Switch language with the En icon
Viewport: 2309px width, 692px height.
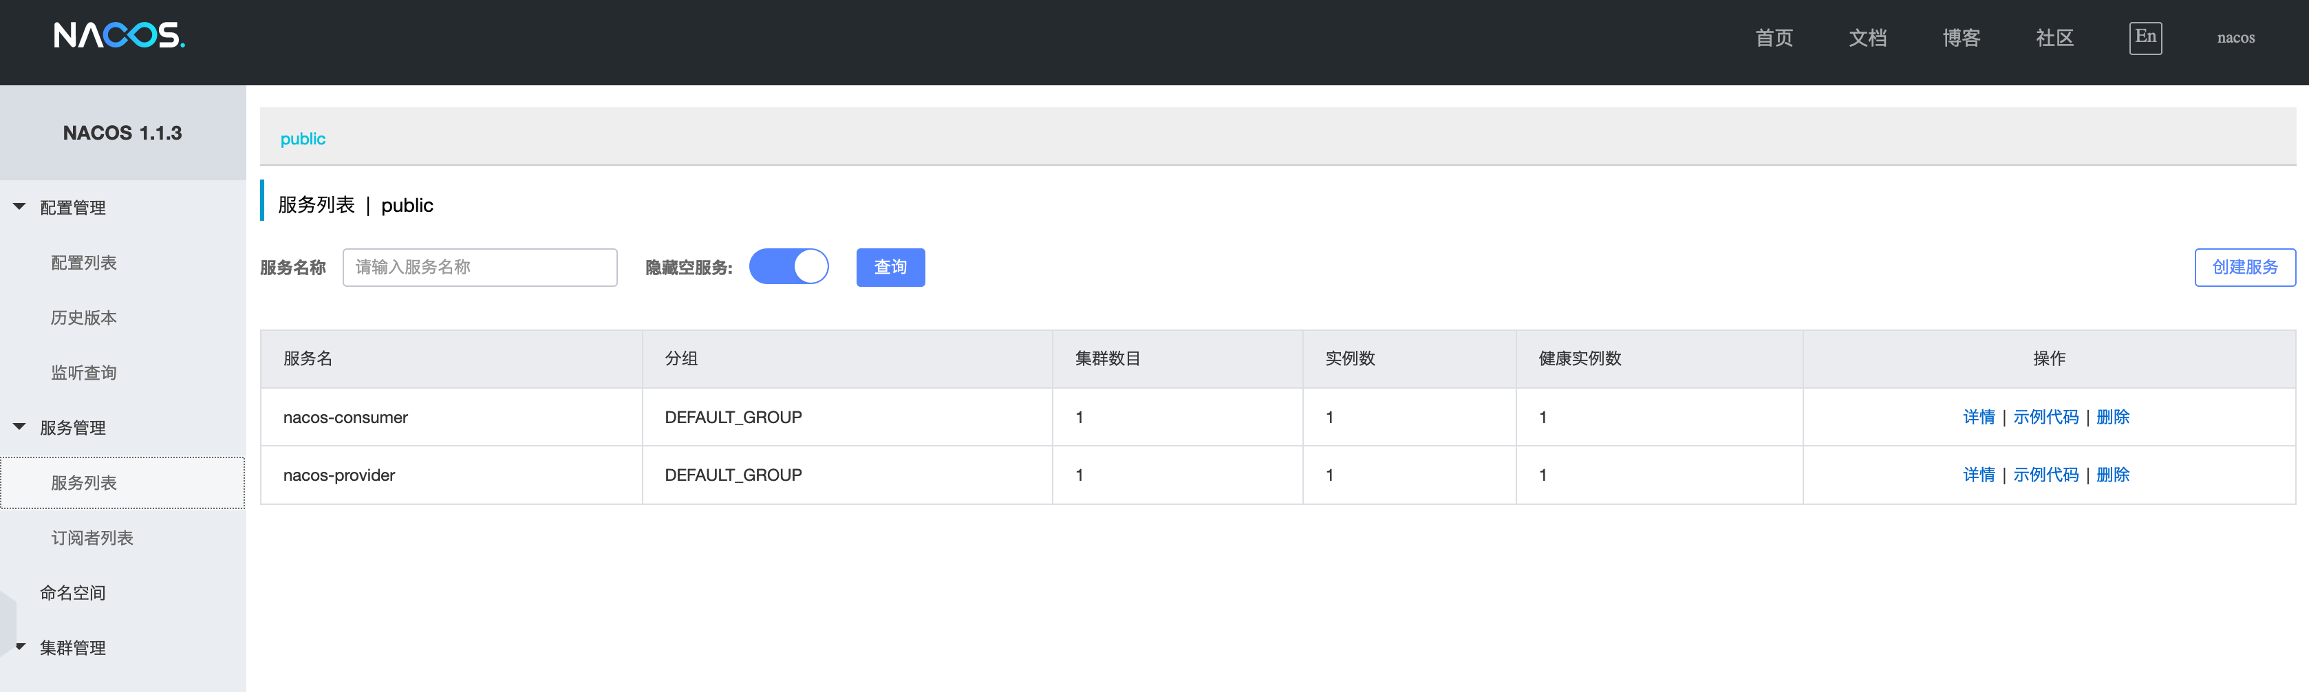(2144, 38)
